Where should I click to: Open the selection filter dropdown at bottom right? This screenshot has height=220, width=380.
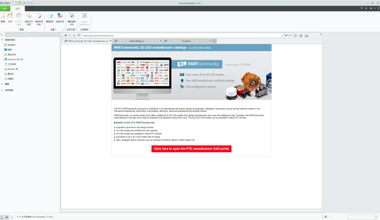[x=376, y=217]
